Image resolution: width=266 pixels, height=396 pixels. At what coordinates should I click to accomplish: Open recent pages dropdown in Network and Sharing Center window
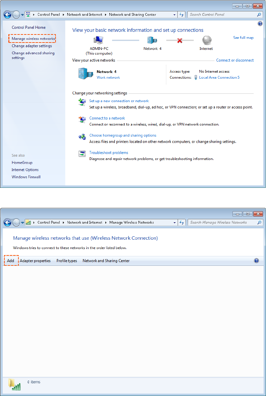[x=22, y=15]
